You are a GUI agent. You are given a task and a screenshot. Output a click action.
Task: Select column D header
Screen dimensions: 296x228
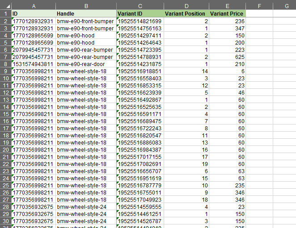point(186,6)
